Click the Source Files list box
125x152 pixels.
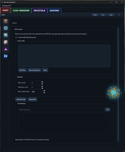point(64,56)
